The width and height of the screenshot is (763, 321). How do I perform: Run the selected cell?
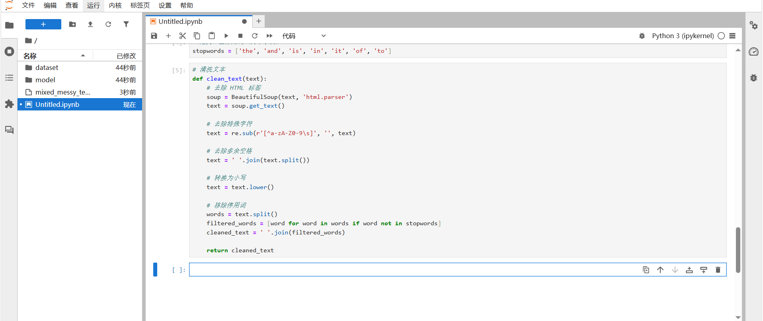coord(226,36)
